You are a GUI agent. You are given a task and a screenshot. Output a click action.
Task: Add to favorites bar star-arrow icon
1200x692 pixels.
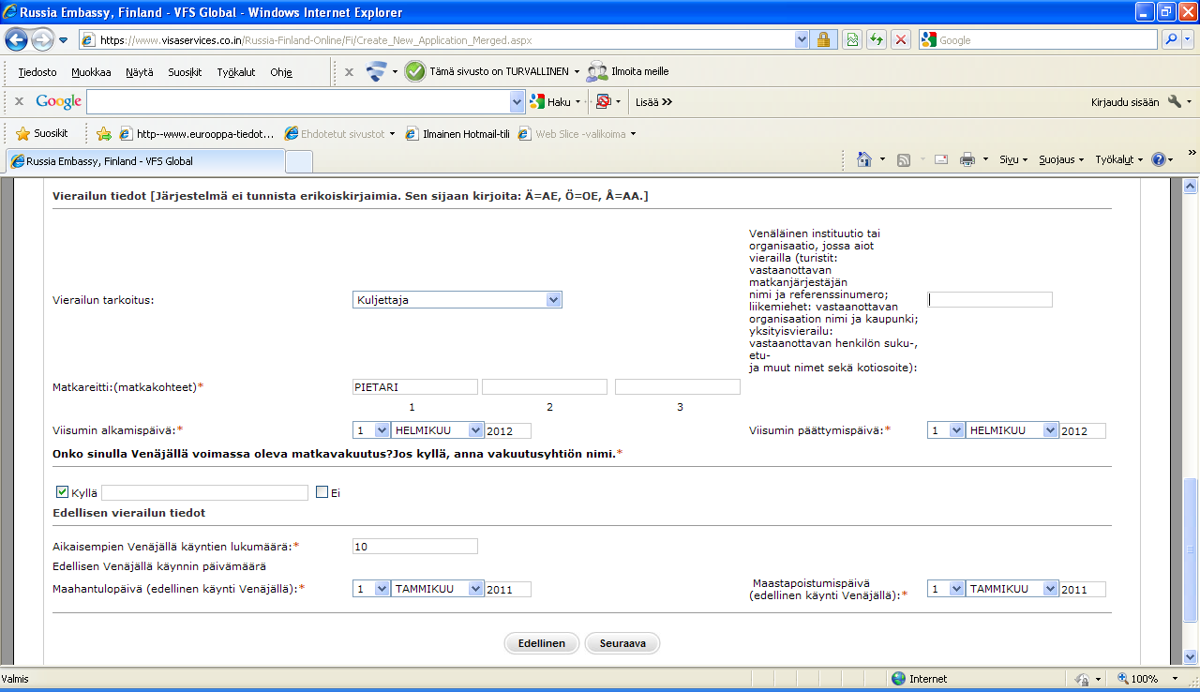pos(104,133)
